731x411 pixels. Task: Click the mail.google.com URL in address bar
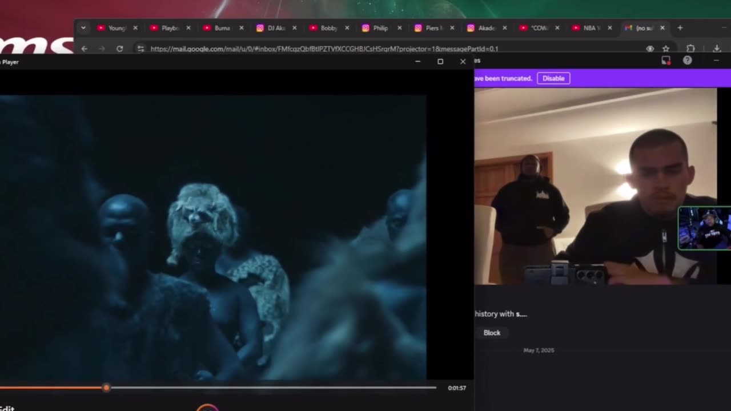tap(324, 49)
